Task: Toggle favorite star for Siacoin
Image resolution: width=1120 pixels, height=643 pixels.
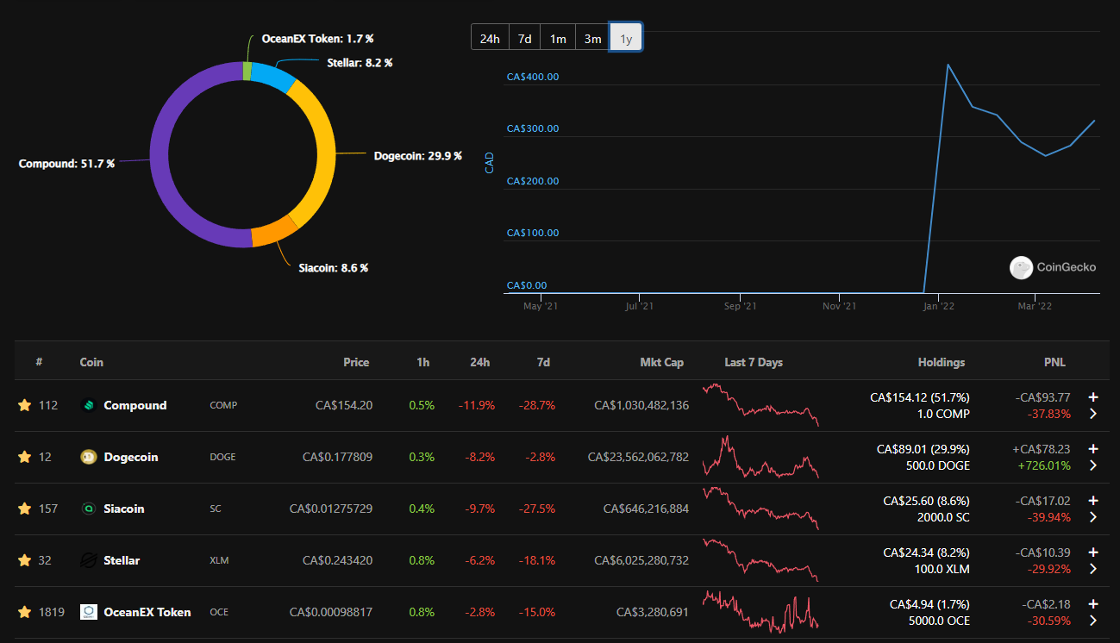Action: 24,509
